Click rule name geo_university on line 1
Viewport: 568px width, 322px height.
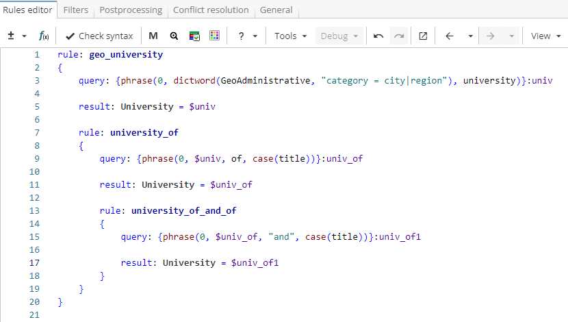[126, 54]
